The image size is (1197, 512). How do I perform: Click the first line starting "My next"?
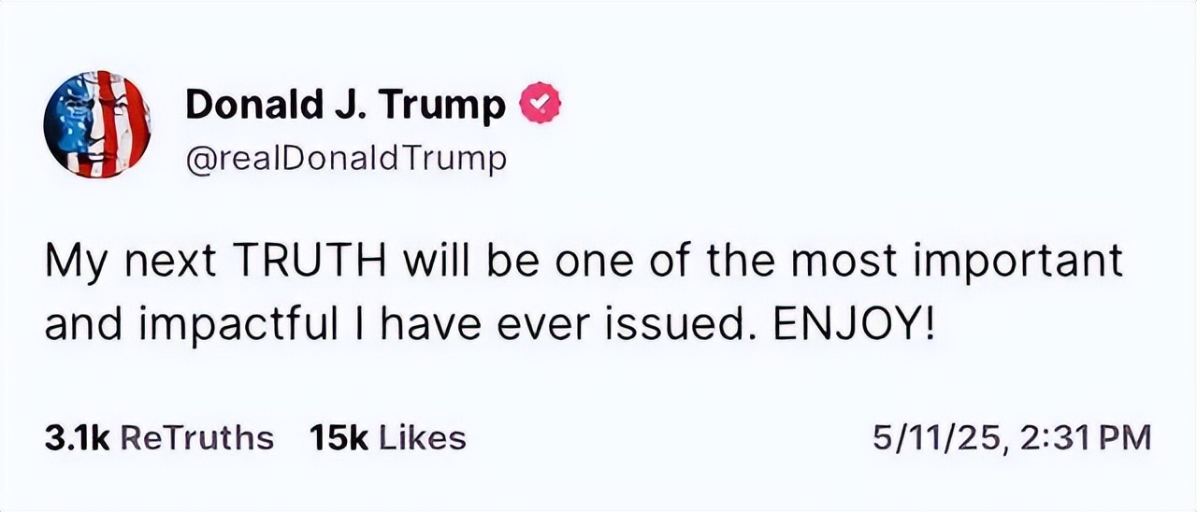pyautogui.click(x=582, y=262)
